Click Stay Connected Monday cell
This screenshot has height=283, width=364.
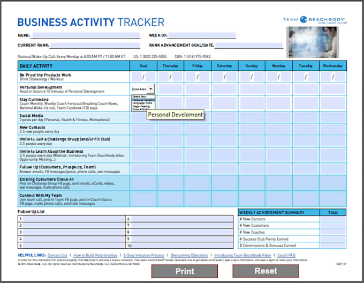[278, 103]
